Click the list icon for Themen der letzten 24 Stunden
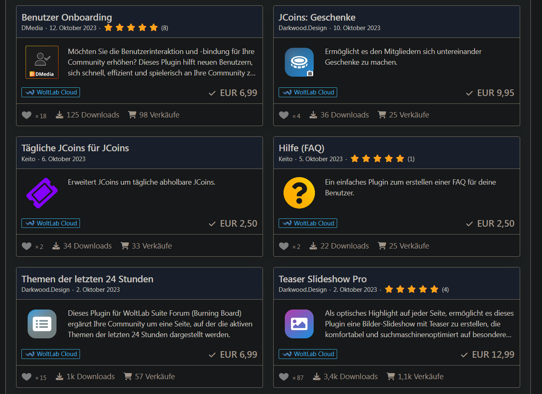Image resolution: width=542 pixels, height=394 pixels. pos(42,324)
